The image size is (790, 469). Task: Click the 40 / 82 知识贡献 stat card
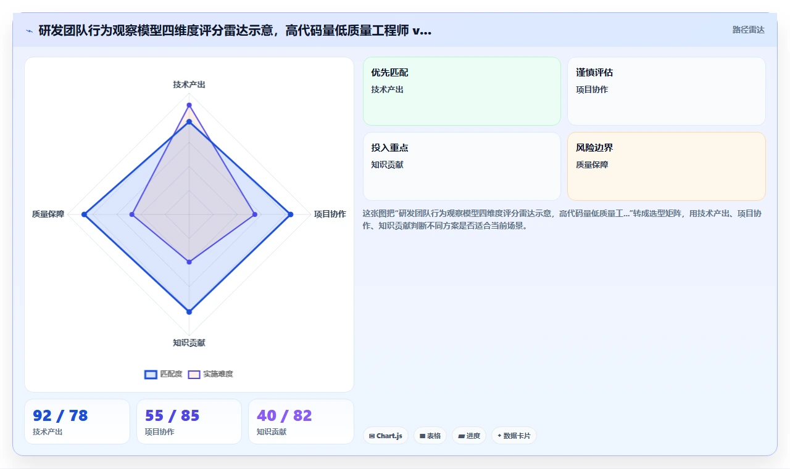(x=301, y=422)
